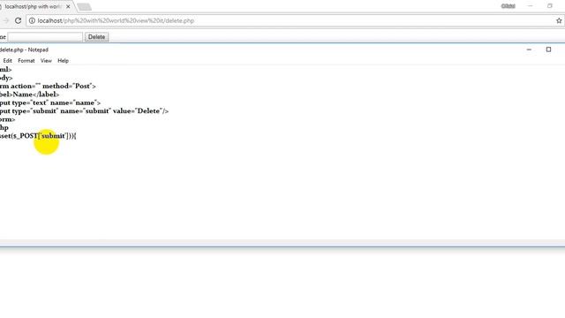565x318 pixels.
Task: Click the 'method="Post"' form line in Notepad
Action: (x=48, y=87)
